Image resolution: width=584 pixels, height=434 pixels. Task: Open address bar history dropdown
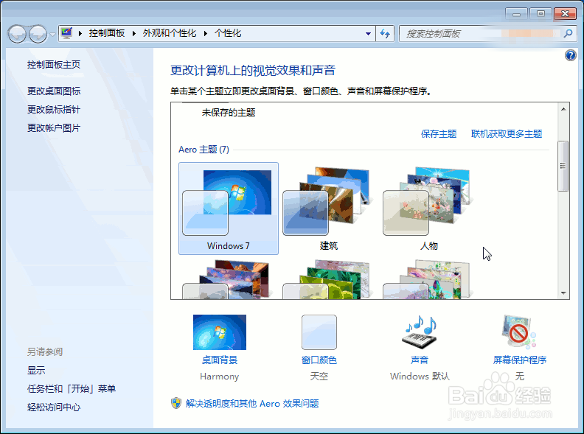pos(368,33)
